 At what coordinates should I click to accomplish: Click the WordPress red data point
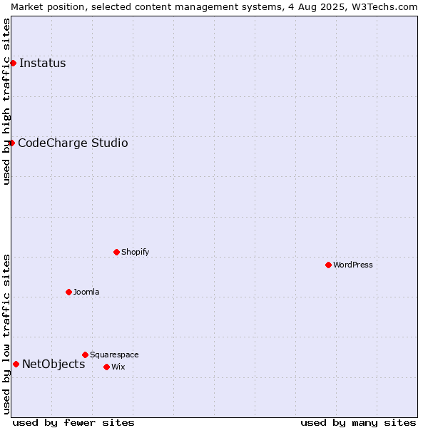click(x=328, y=265)
